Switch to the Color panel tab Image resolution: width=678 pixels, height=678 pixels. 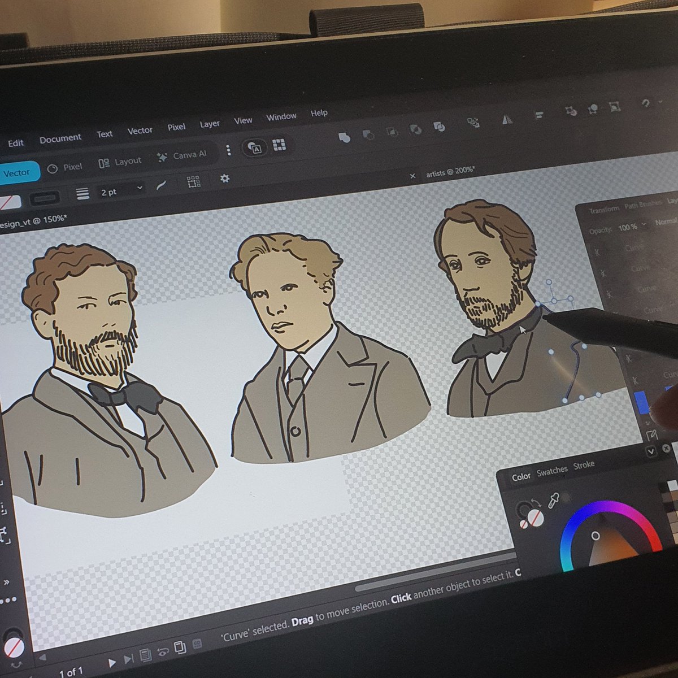pos(521,477)
